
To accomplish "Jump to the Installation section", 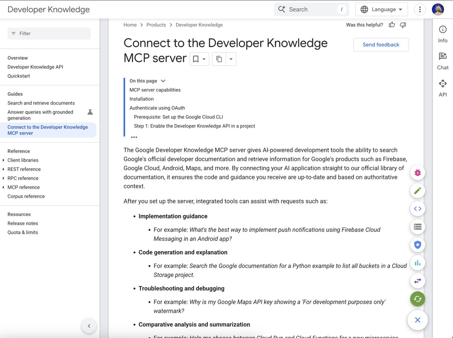I will [142, 99].
